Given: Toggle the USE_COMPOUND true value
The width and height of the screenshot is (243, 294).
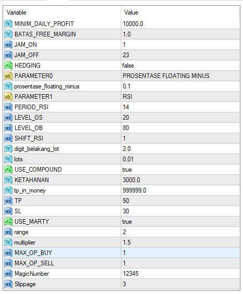Looking at the screenshot, I should click(180, 170).
